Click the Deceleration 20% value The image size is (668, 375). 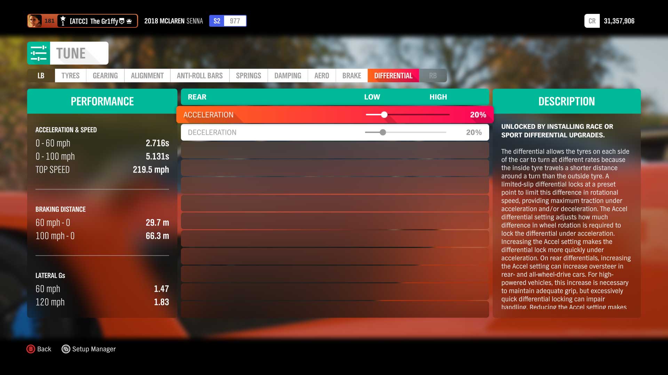point(474,132)
